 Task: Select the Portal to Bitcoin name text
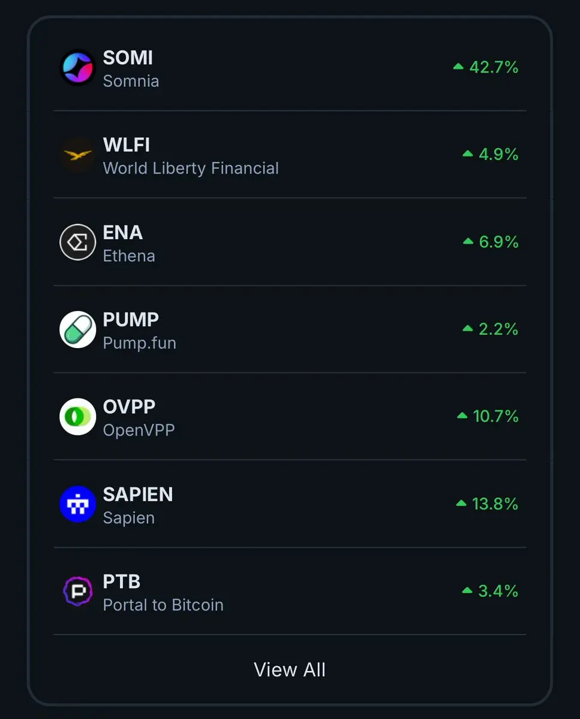click(x=163, y=605)
